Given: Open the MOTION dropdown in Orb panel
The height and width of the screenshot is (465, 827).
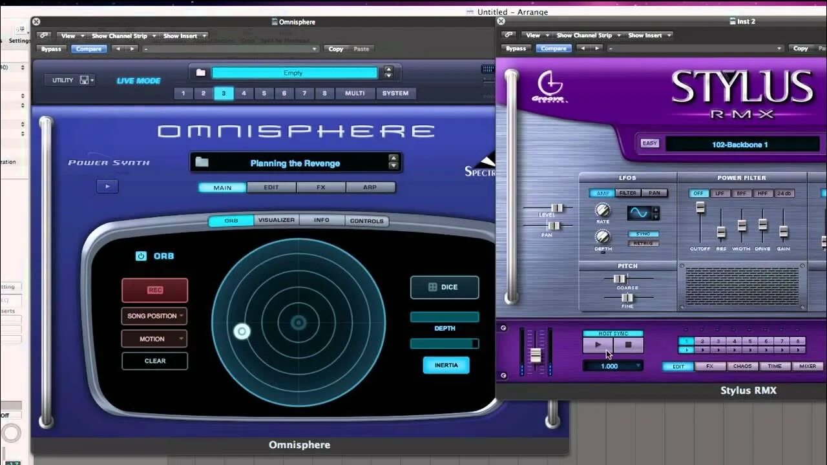Looking at the screenshot, I should click(154, 338).
